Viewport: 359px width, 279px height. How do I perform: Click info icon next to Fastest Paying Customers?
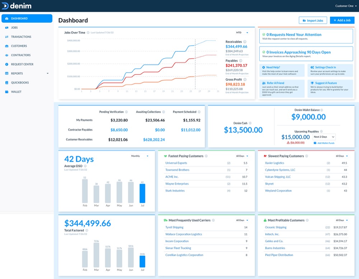click(206, 156)
